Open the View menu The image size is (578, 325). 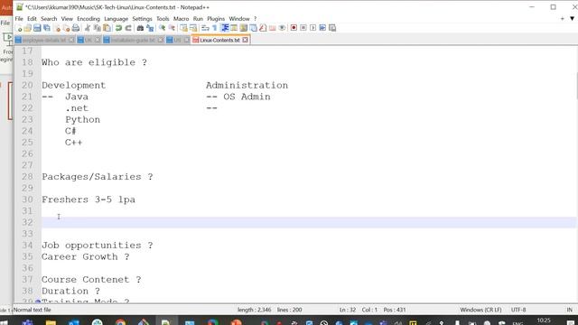(x=67, y=19)
